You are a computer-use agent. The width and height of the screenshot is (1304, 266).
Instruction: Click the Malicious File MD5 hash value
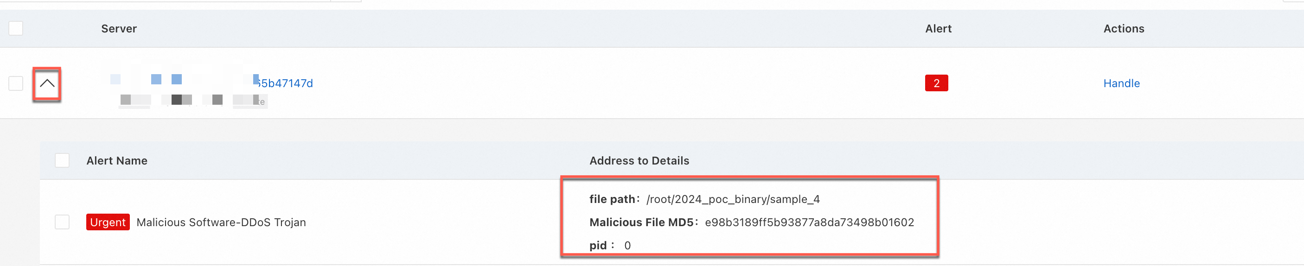[809, 222]
